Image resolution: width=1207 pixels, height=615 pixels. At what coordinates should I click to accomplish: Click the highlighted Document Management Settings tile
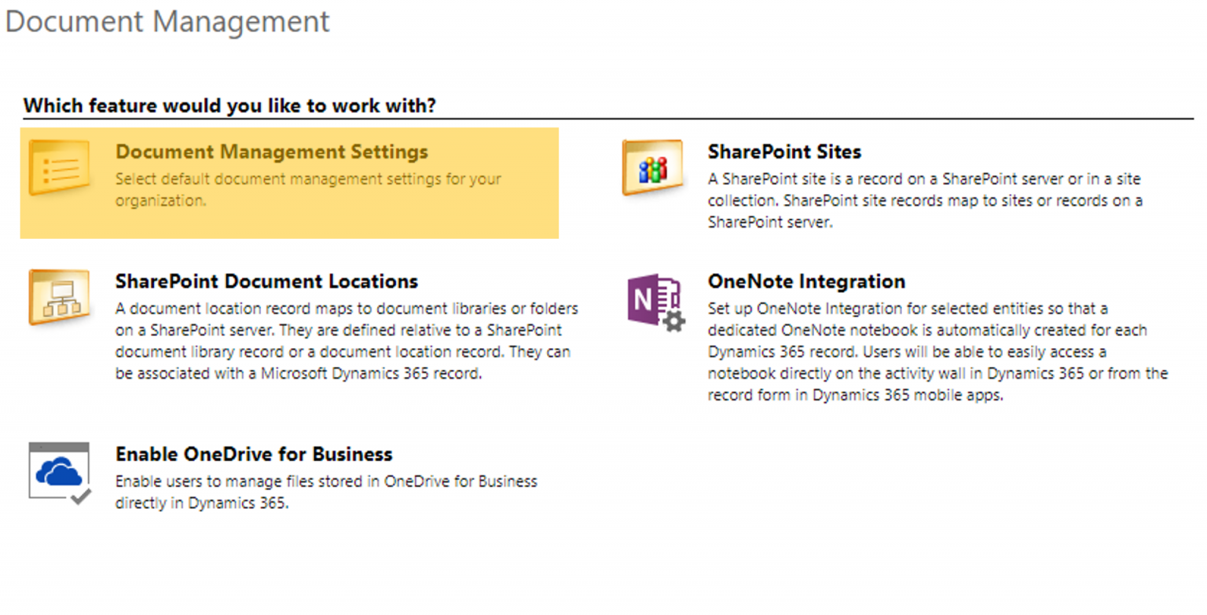pos(289,182)
